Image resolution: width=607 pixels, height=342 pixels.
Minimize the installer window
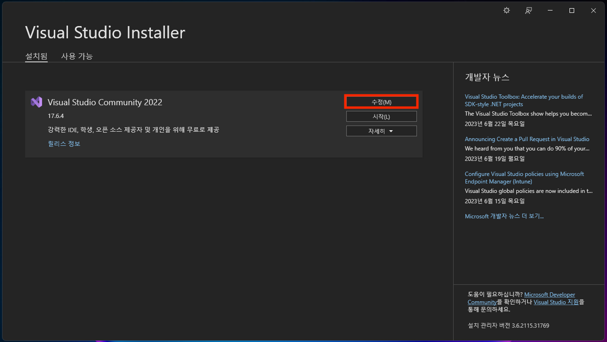[x=550, y=11]
